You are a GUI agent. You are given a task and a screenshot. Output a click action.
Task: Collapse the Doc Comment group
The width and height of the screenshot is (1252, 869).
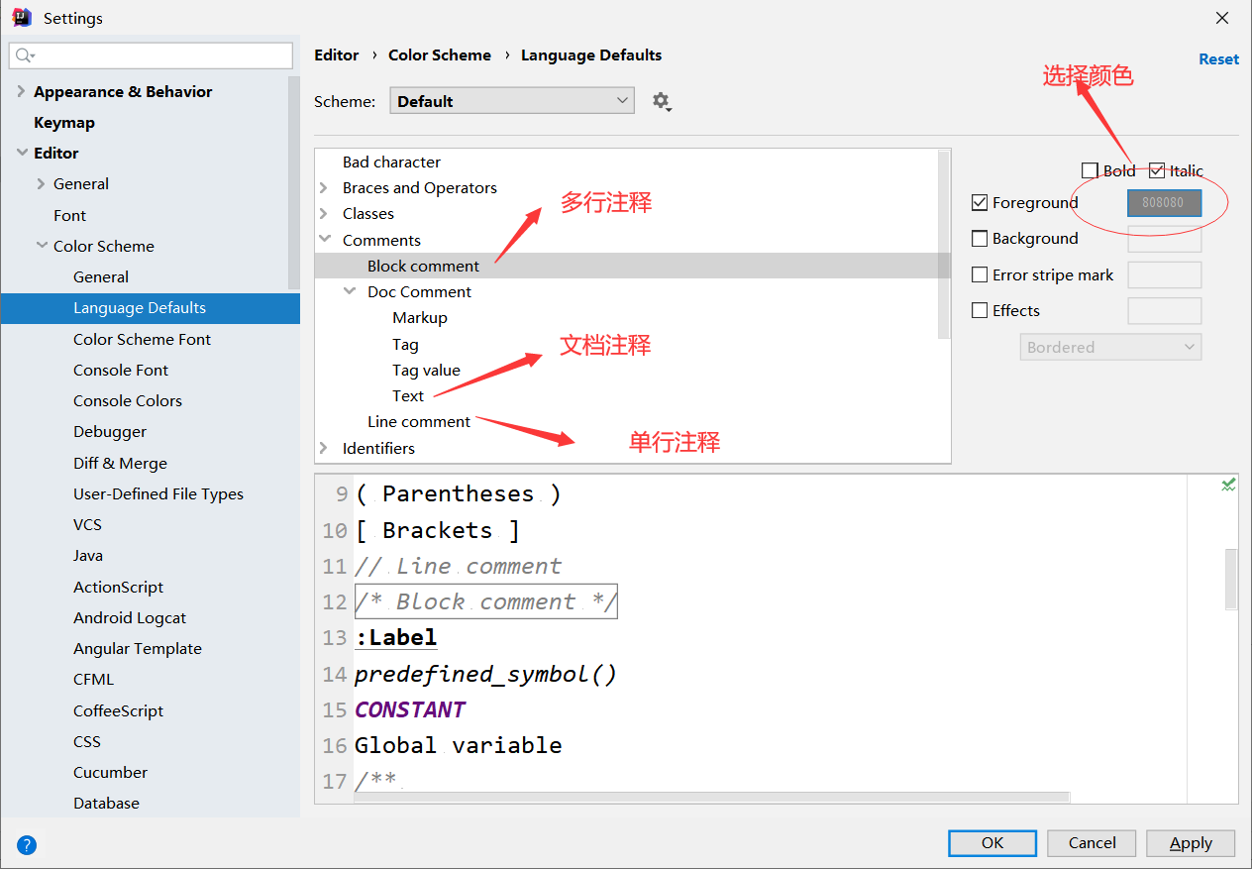click(x=349, y=291)
